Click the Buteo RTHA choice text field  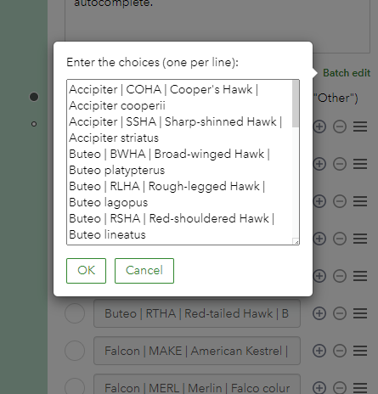click(197, 313)
